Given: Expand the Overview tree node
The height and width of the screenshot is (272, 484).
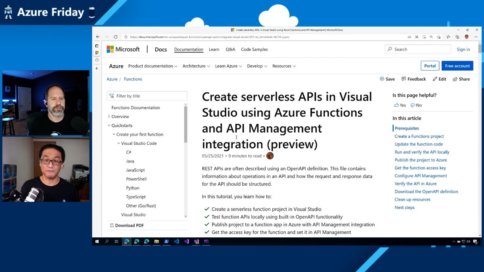Looking at the screenshot, I should tap(109, 116).
